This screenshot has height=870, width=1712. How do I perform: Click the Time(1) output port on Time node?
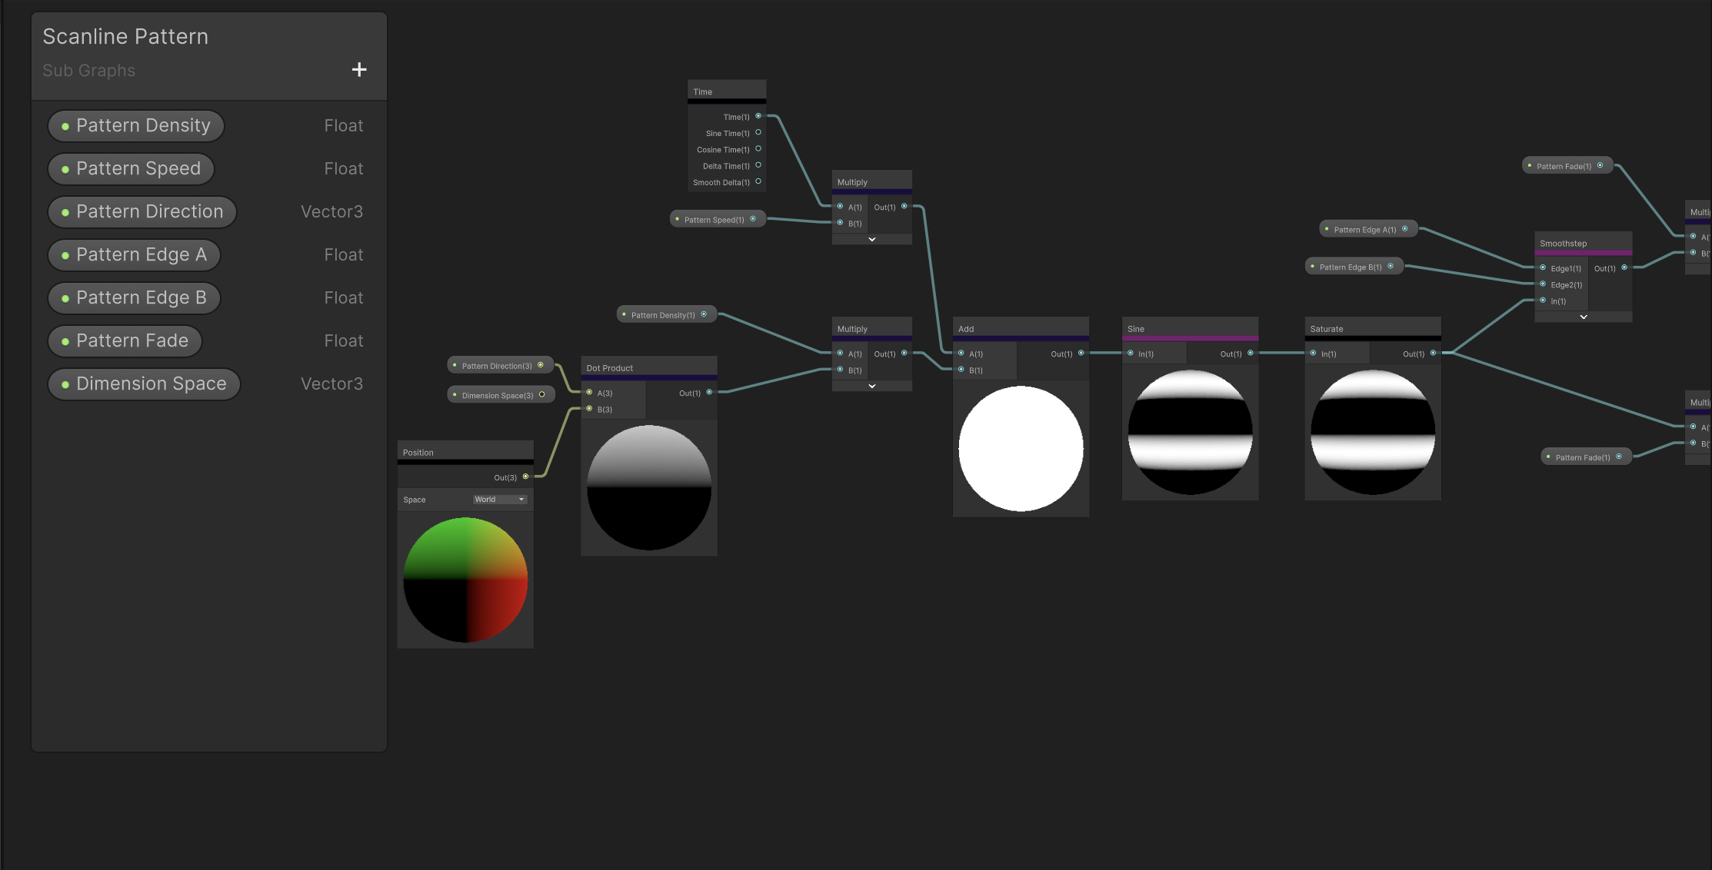(x=758, y=116)
